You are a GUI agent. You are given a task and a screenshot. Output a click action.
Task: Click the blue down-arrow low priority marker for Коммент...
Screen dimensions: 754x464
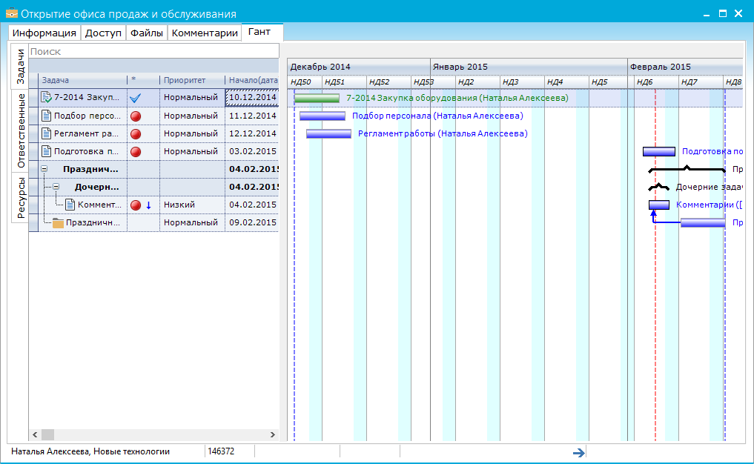(148, 205)
